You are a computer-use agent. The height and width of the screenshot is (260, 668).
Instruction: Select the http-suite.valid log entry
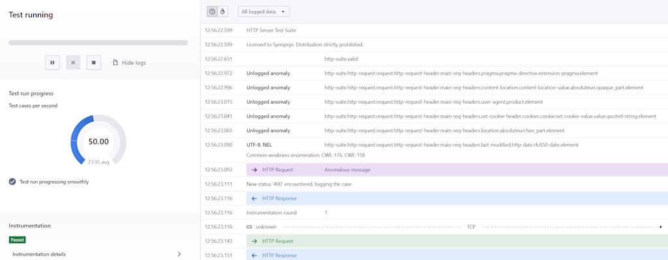(x=434, y=59)
